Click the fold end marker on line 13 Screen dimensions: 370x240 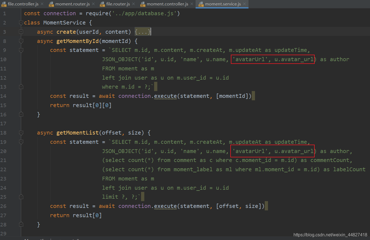coord(21,87)
